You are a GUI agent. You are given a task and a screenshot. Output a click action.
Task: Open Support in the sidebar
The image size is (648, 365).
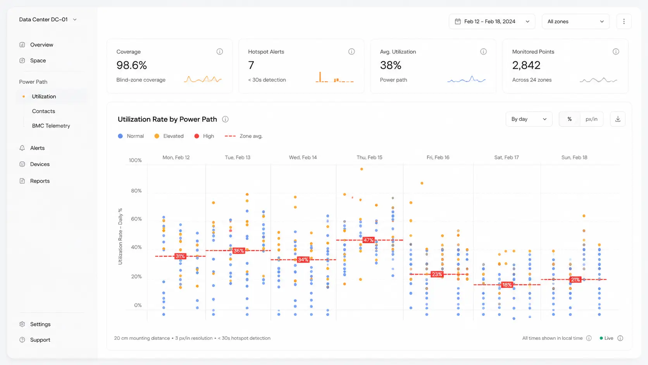[40, 340]
